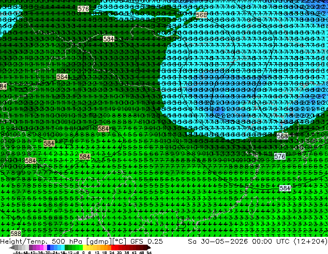Screen dimensions: 328x254
Task: Pick the magenta swatch in the temperature legend
Action: [x=41, y=248]
